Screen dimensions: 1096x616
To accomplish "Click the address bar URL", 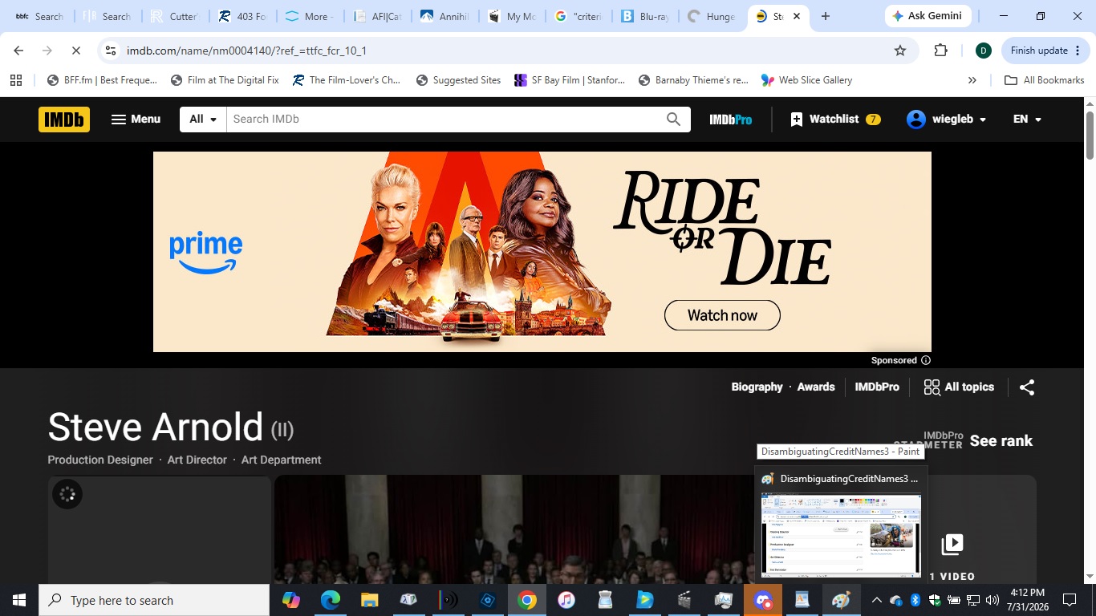I will tap(246, 51).
